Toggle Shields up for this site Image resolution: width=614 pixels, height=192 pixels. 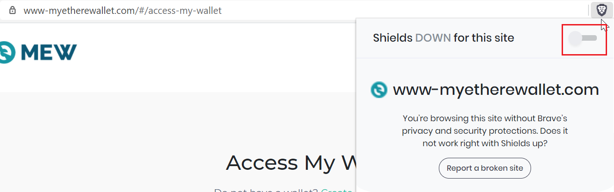tap(583, 38)
